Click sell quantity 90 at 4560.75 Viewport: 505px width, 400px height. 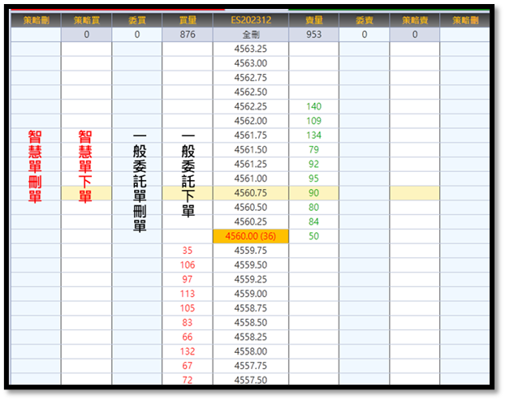pos(313,193)
